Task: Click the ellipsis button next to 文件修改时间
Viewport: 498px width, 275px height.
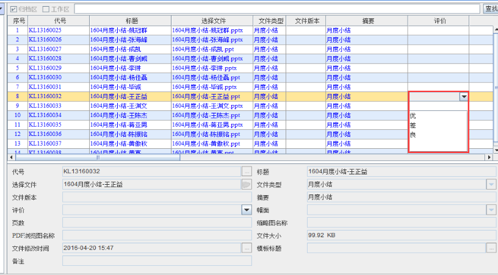Action: 247,248
